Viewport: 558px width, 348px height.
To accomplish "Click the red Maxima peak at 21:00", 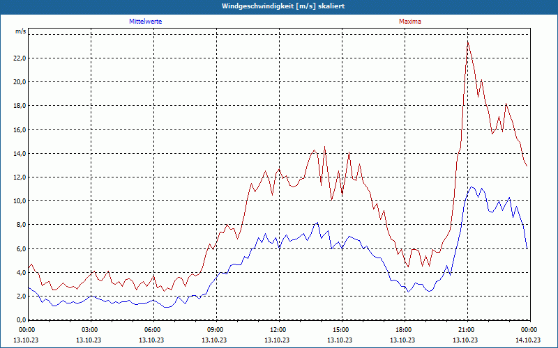I will coord(467,42).
